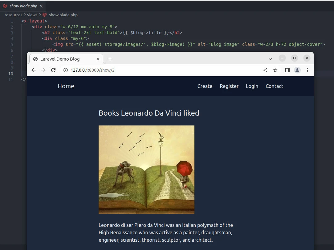Go to the Register page link
Screen dimensions: 334x250
(x=229, y=86)
